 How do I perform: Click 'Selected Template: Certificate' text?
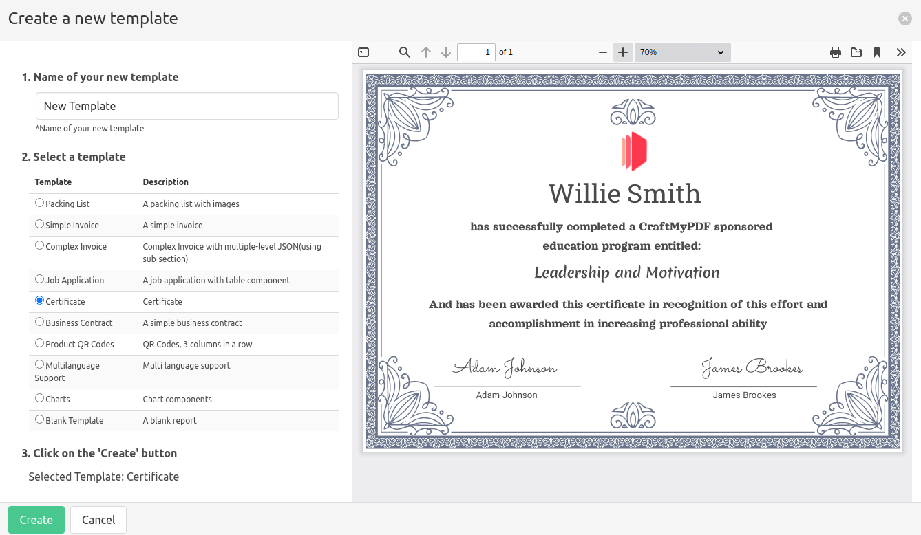point(104,477)
